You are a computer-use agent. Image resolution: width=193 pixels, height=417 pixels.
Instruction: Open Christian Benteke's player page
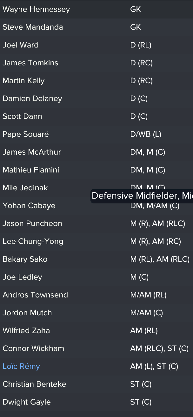click(34, 384)
